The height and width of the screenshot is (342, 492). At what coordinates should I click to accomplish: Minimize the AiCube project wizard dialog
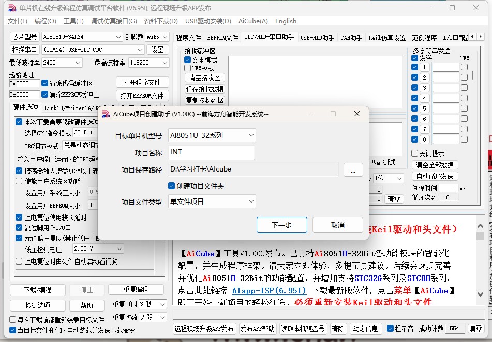coord(310,114)
